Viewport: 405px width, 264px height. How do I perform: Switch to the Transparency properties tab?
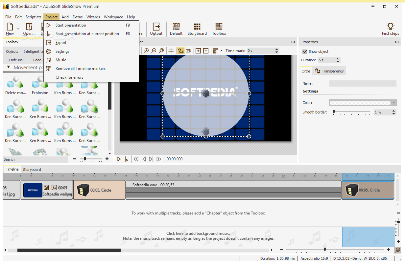point(329,71)
